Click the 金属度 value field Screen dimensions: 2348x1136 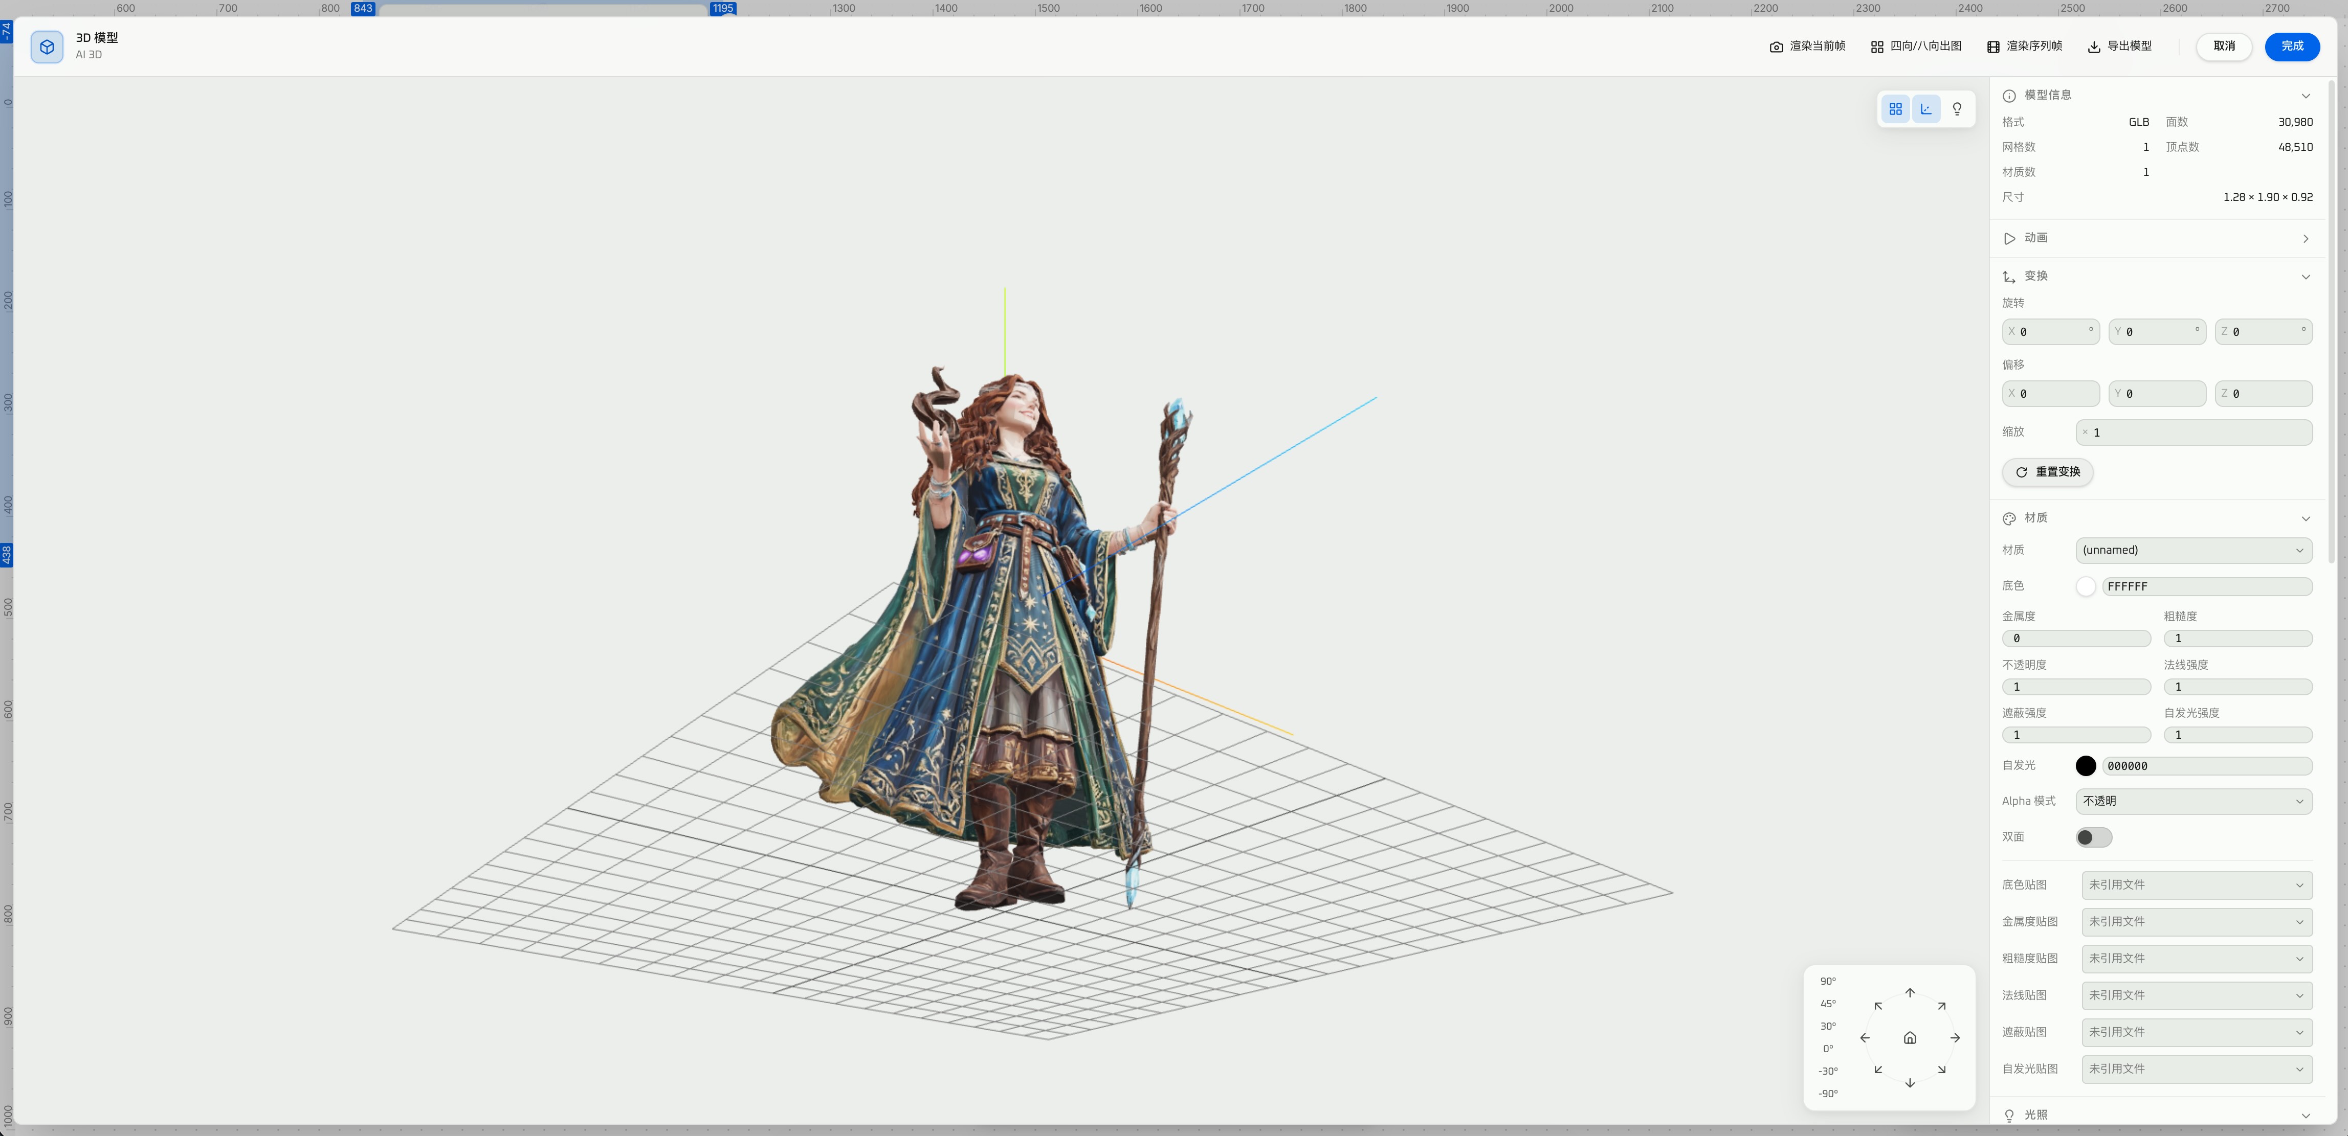2075,639
